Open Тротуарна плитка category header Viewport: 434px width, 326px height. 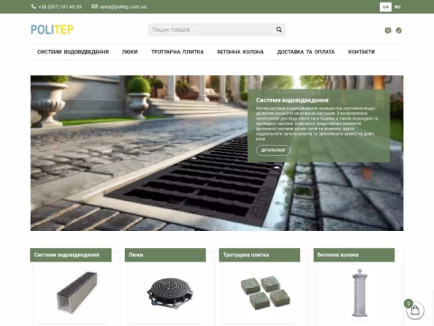click(x=259, y=255)
